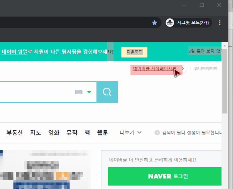Open the 뮤직 menu item

coord(72,133)
